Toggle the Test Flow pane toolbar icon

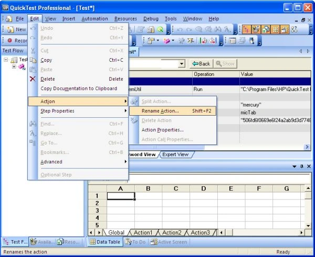point(246,29)
